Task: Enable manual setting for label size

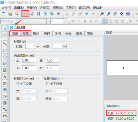Action: pos(17,84)
